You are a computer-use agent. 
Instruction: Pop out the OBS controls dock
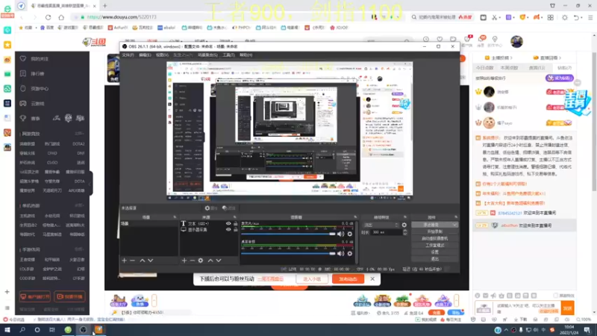(456, 217)
